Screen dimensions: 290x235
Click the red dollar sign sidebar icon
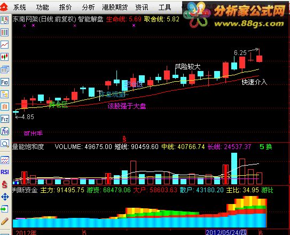click(x=4, y=184)
